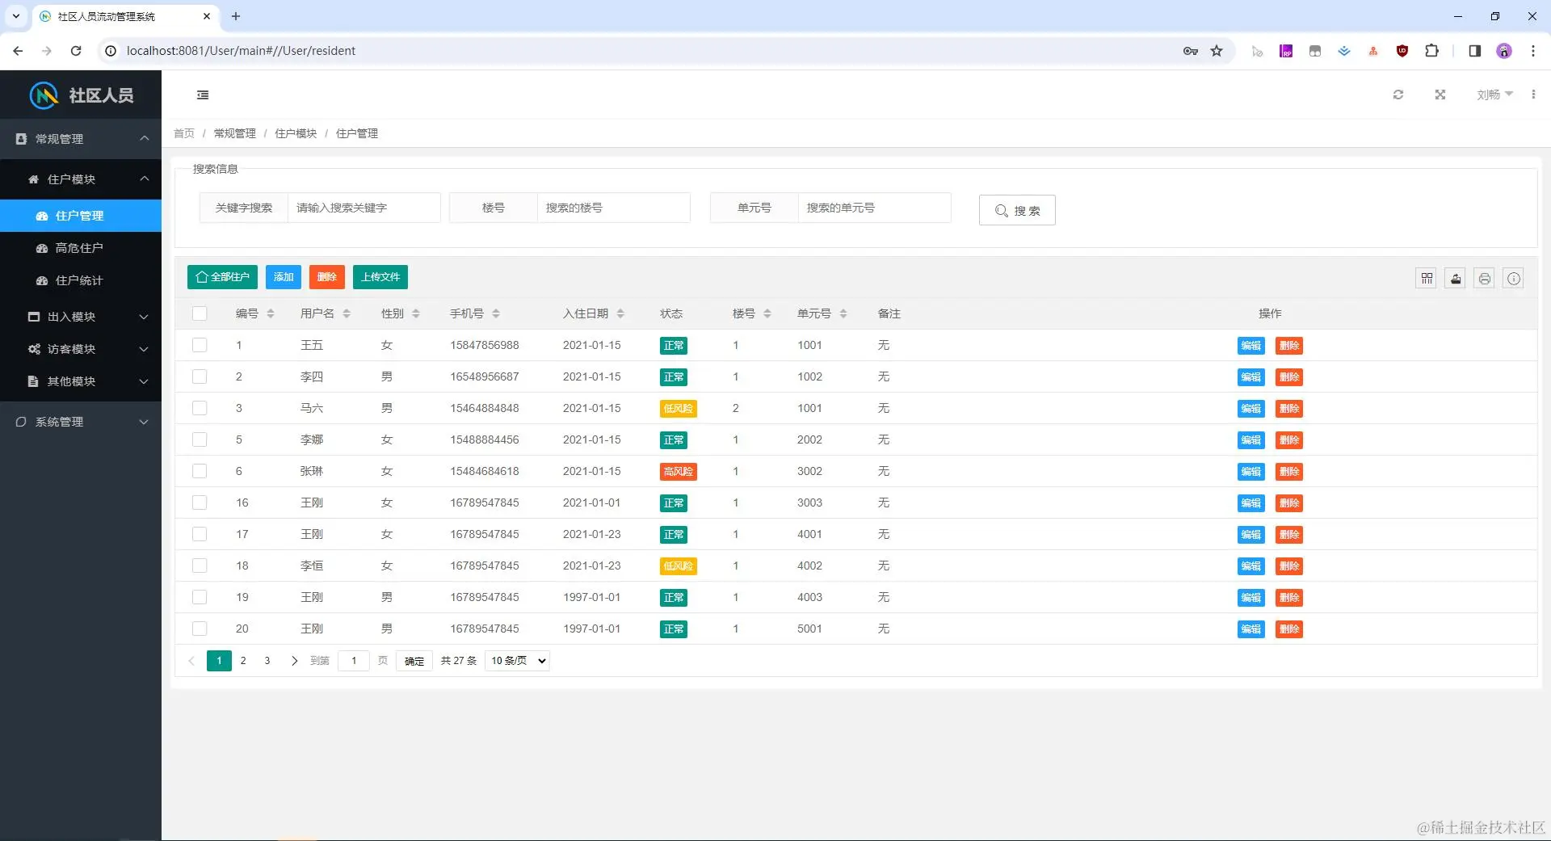Image resolution: width=1551 pixels, height=841 pixels.
Task: Click the 全部住户 button
Action: 222,277
